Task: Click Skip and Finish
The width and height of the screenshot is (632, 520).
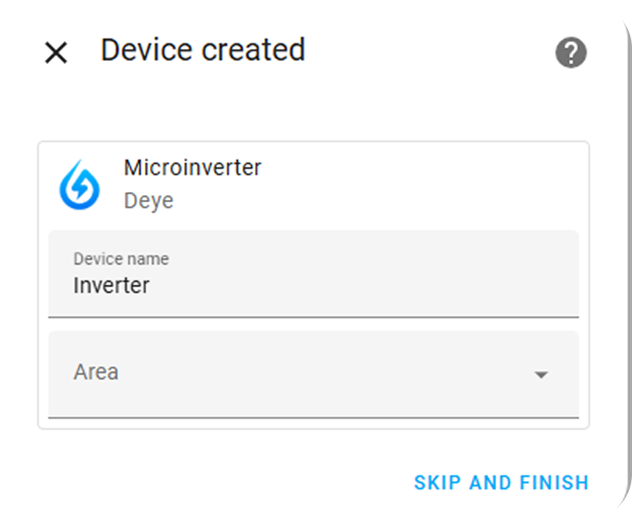Action: click(502, 483)
